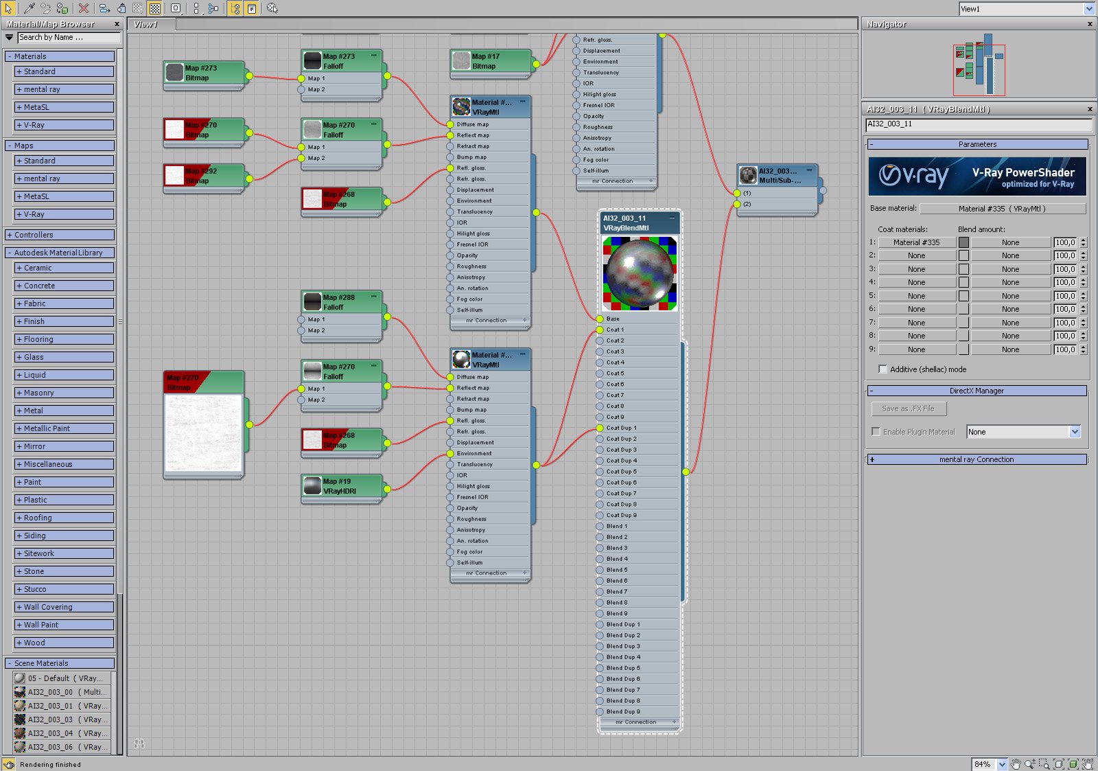Toggle the Enable Plugin Material checkbox
This screenshot has width=1098, height=771.
click(x=876, y=431)
